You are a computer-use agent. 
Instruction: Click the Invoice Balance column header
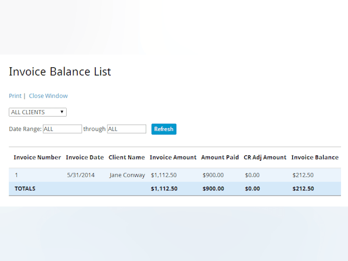point(315,157)
